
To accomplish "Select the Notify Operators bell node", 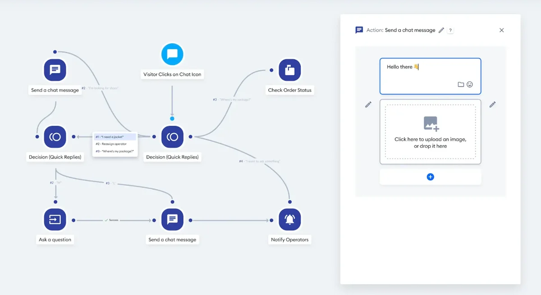I will coord(289,220).
